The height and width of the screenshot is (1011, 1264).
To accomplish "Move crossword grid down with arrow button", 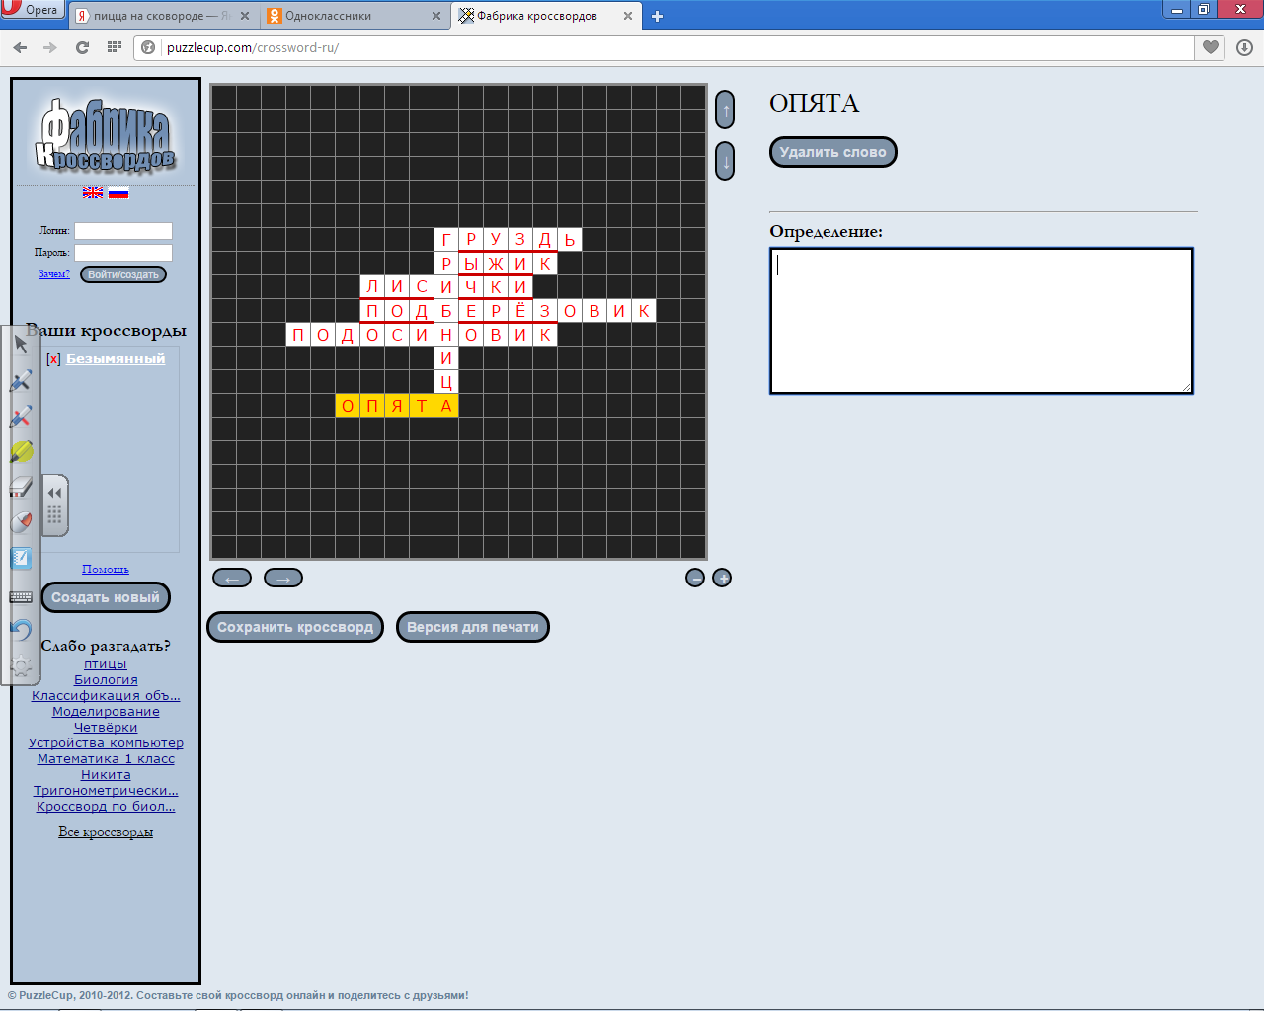I will click(x=725, y=161).
